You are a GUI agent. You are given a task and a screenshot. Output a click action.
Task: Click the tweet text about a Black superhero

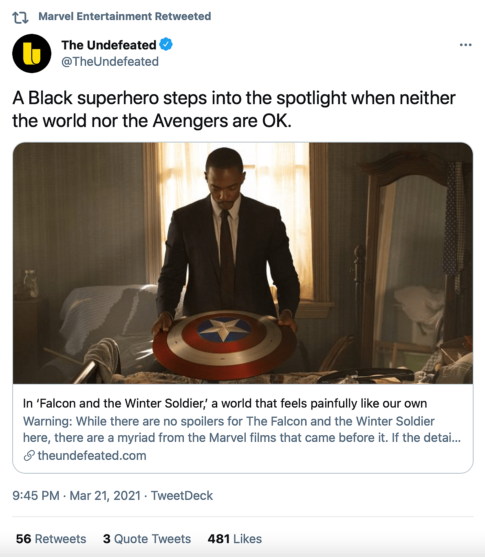(234, 109)
